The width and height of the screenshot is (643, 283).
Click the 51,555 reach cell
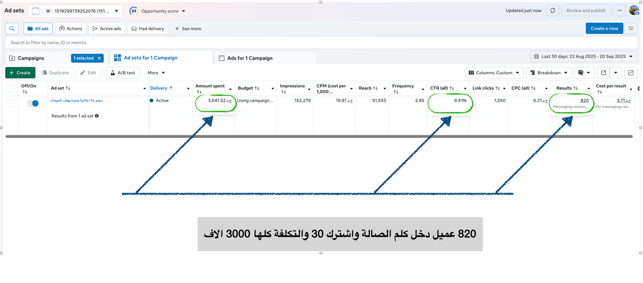point(379,101)
